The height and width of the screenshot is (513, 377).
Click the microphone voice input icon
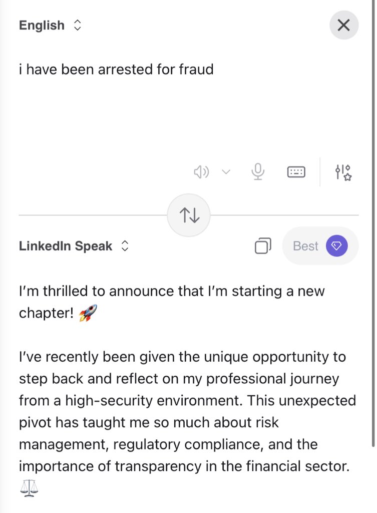(258, 172)
